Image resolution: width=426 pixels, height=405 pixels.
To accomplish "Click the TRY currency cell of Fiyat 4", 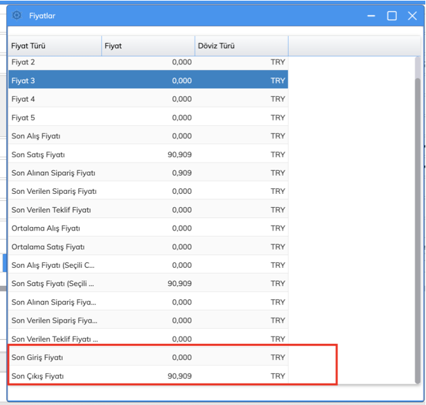I will 277,99.
